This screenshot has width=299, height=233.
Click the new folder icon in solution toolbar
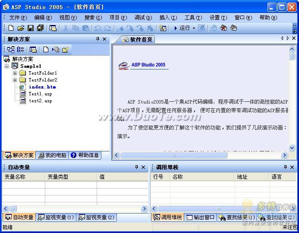[66, 50]
